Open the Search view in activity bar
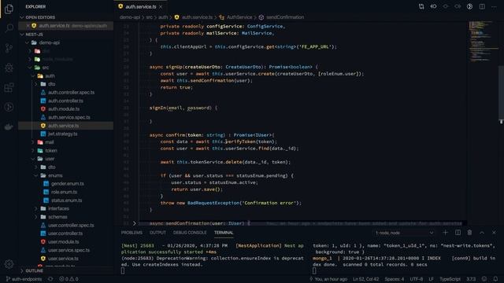Image resolution: width=504 pixels, height=283 pixels. click(9, 28)
